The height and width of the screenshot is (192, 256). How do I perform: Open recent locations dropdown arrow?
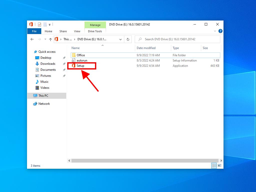[x=45, y=39]
